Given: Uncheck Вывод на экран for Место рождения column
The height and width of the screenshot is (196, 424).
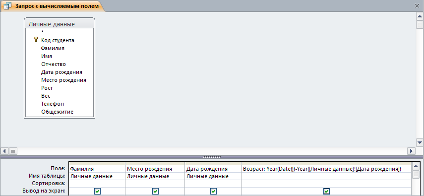Looking at the screenshot, I should pos(155,192).
